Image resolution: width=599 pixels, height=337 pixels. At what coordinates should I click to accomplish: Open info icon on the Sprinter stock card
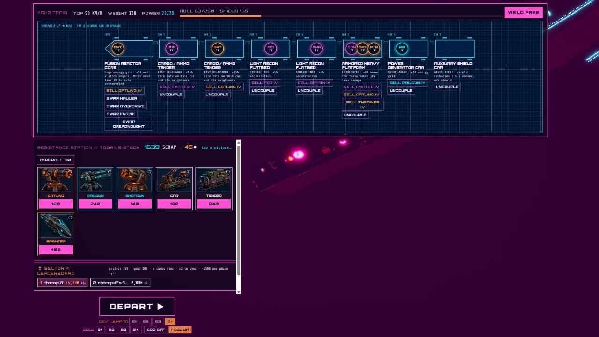[x=70, y=218]
